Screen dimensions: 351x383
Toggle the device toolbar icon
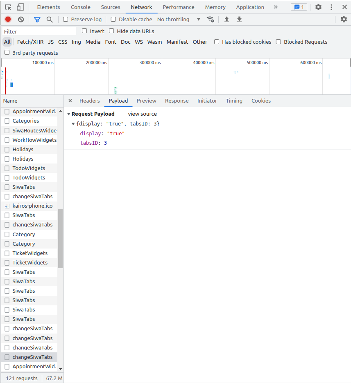20,7
